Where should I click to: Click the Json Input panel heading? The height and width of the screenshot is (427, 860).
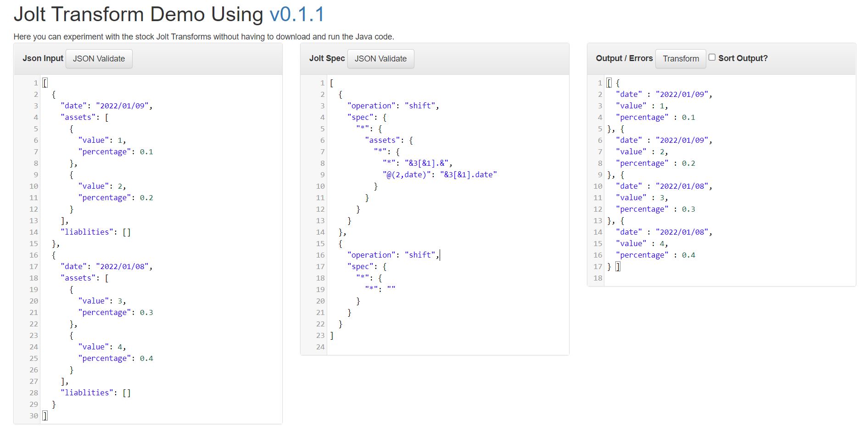[x=43, y=58]
